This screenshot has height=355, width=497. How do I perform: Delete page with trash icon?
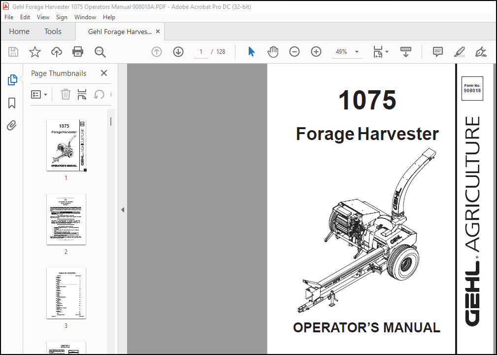click(66, 94)
